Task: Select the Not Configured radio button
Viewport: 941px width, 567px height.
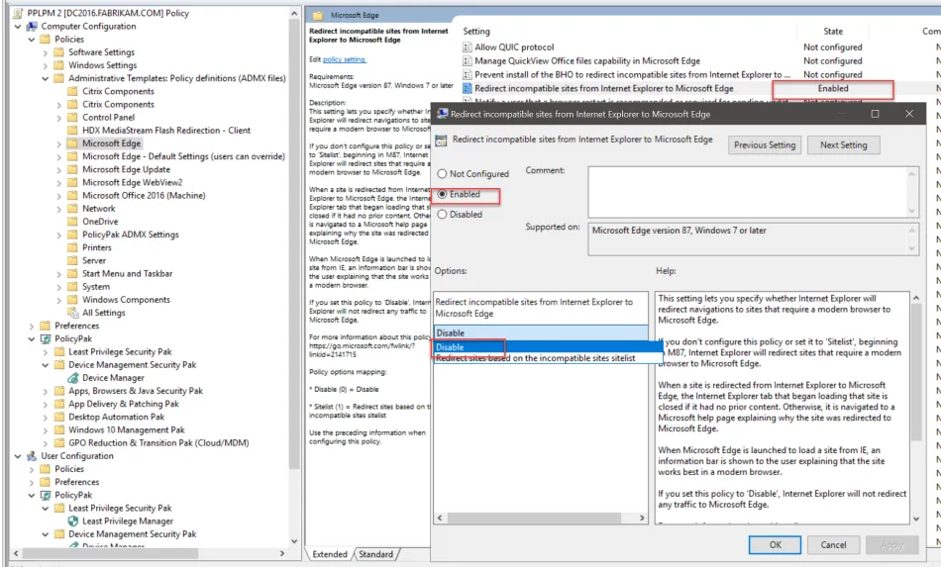Action: (442, 174)
